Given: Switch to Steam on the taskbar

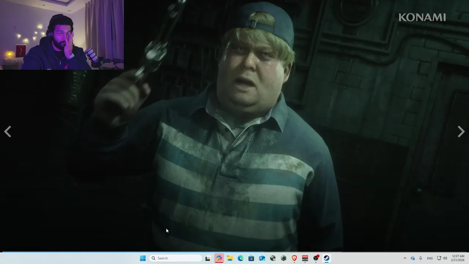Looking at the screenshot, I should [x=326, y=258].
